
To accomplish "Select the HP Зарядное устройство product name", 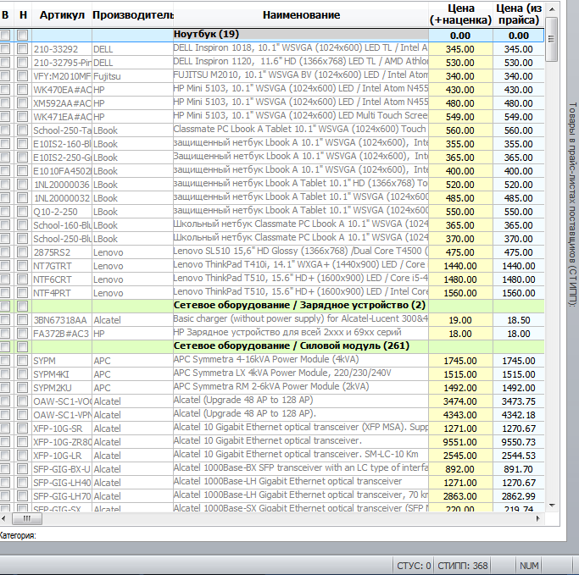I will (x=301, y=333).
